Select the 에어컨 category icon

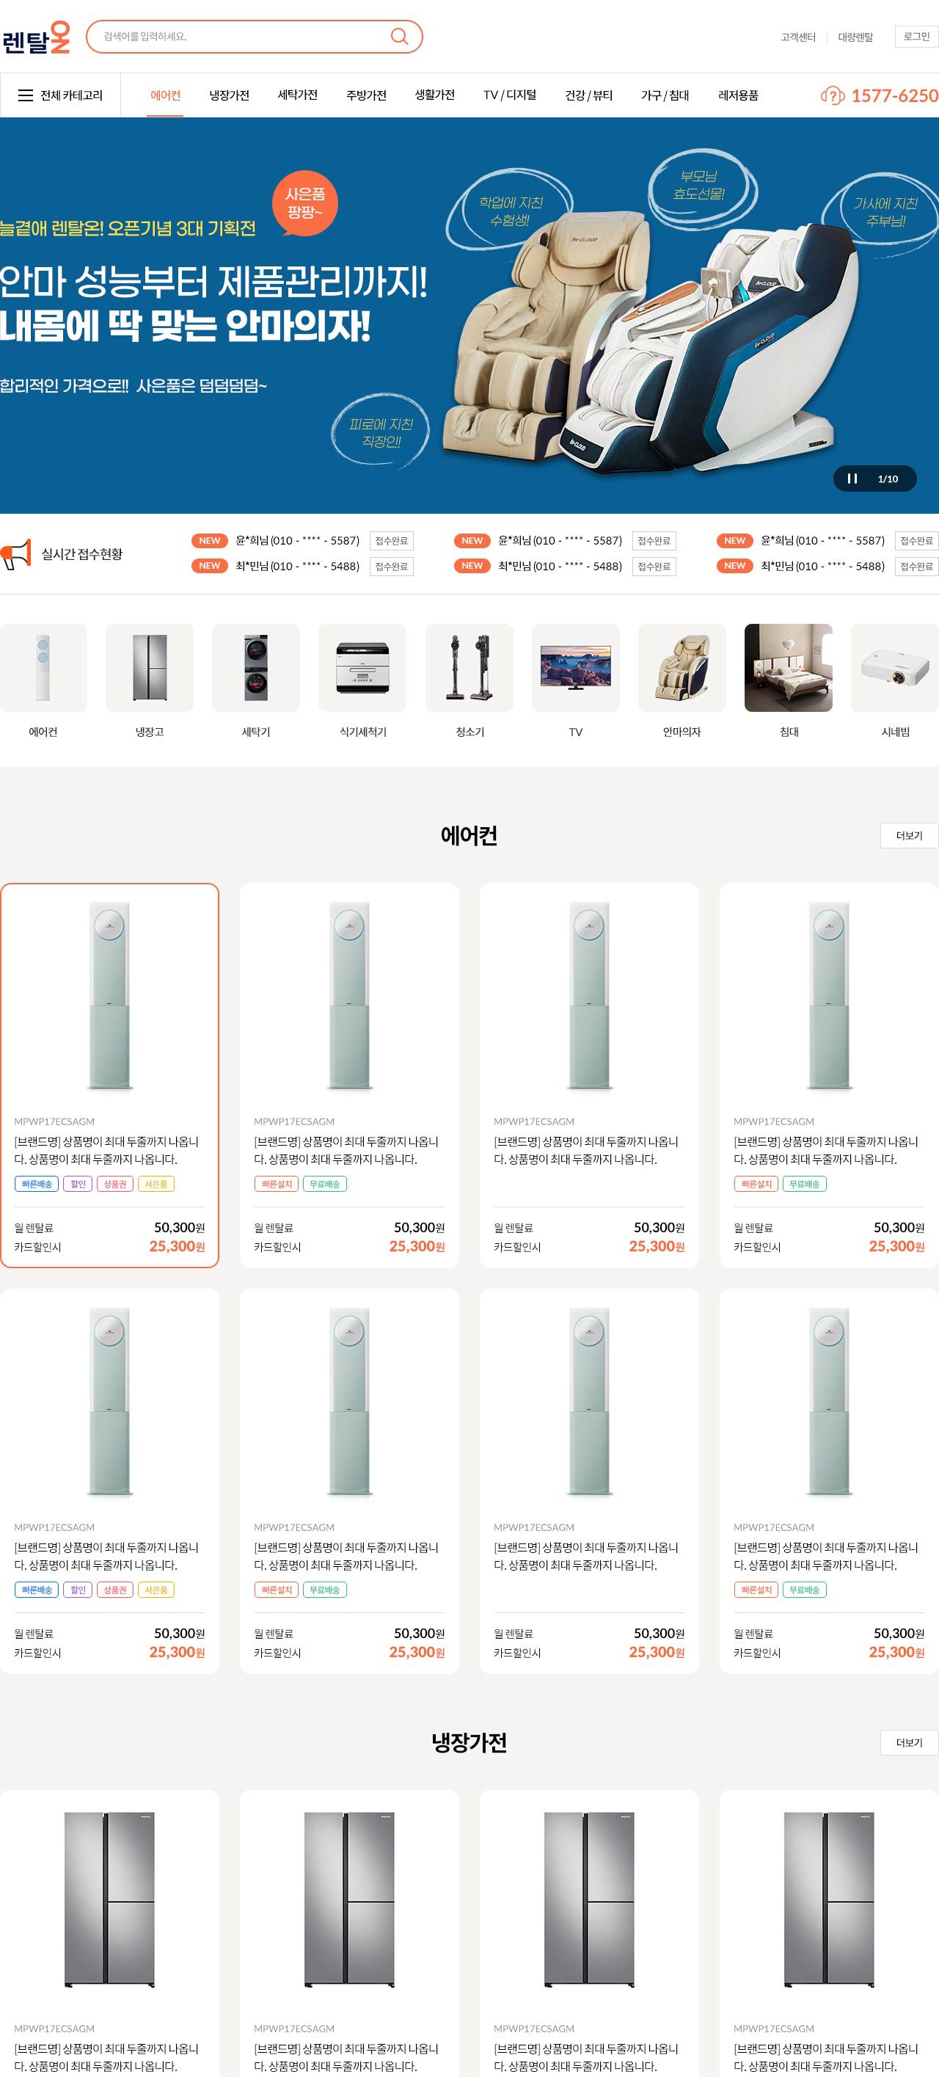(43, 668)
